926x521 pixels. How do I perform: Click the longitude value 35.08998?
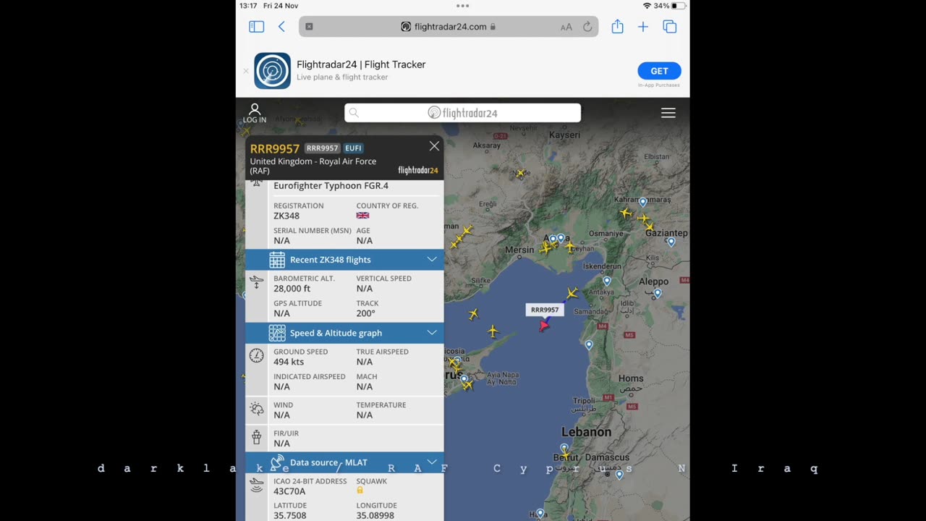coord(375,516)
